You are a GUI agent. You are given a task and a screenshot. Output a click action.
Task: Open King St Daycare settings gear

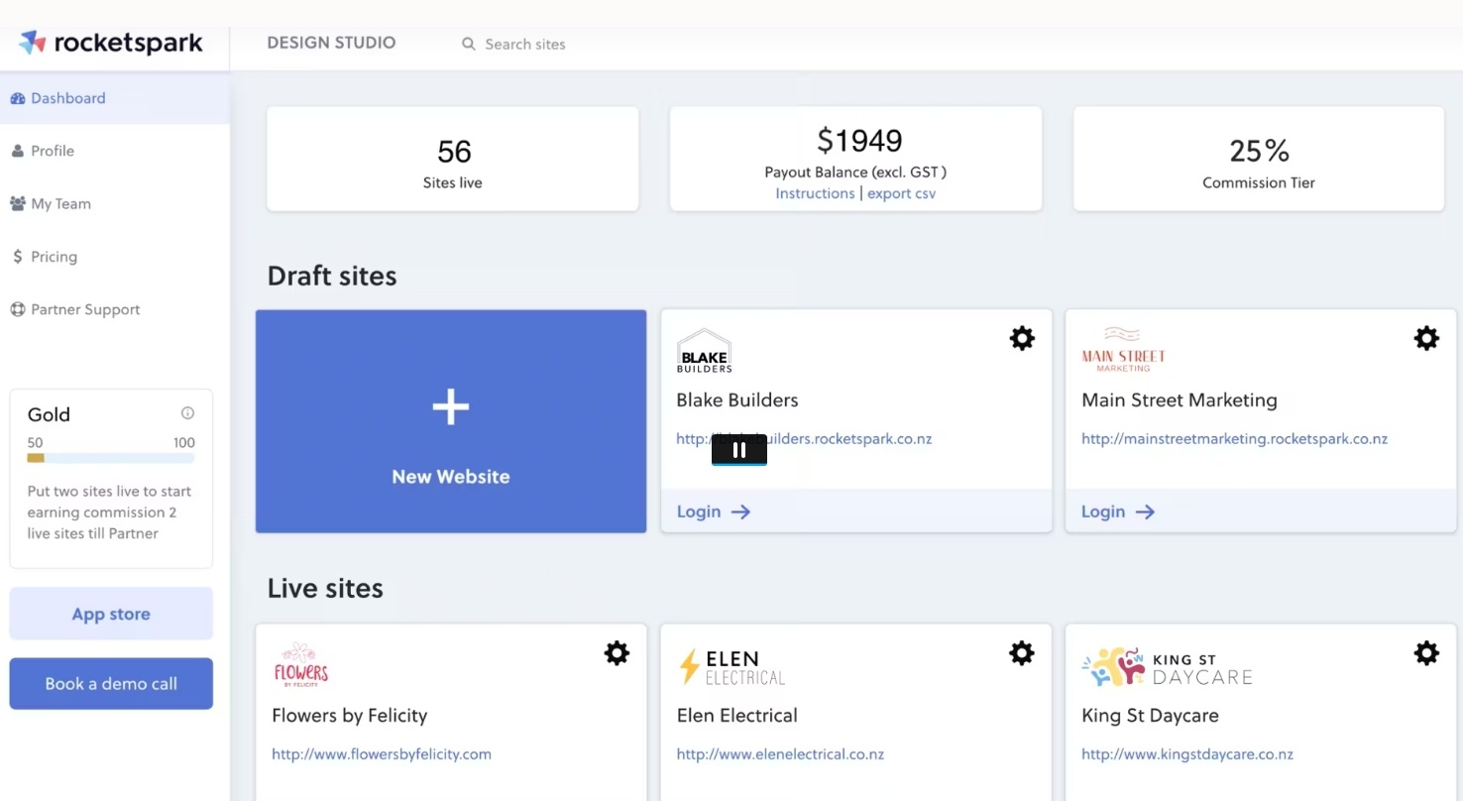[1426, 652]
